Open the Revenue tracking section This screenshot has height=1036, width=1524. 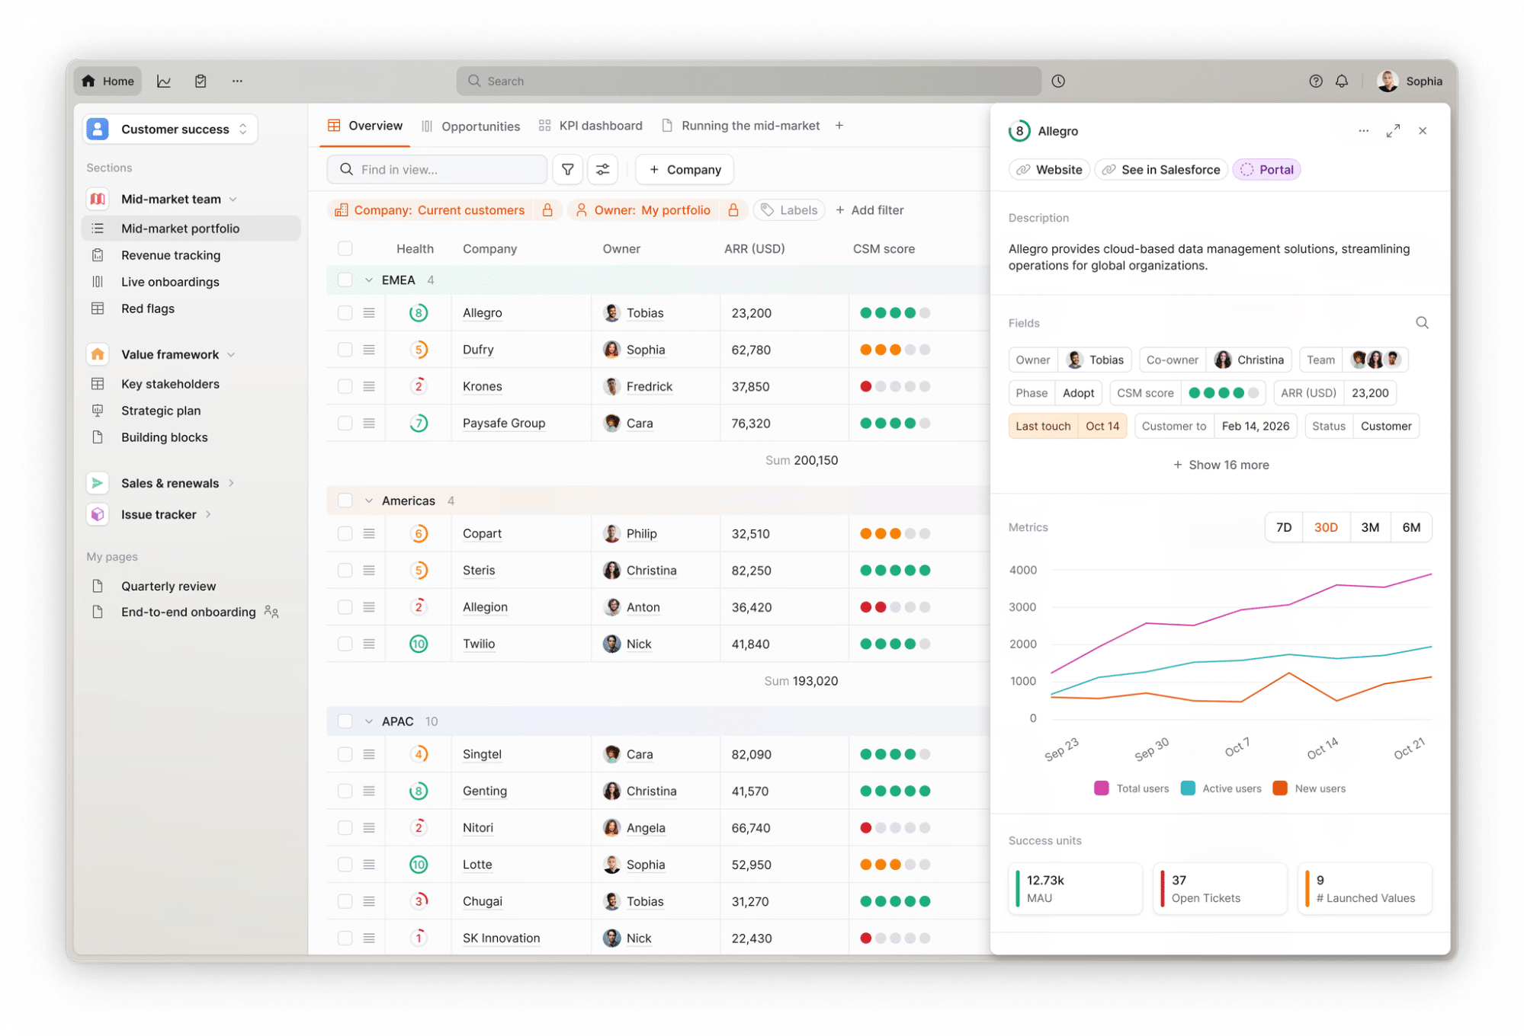[x=170, y=254]
